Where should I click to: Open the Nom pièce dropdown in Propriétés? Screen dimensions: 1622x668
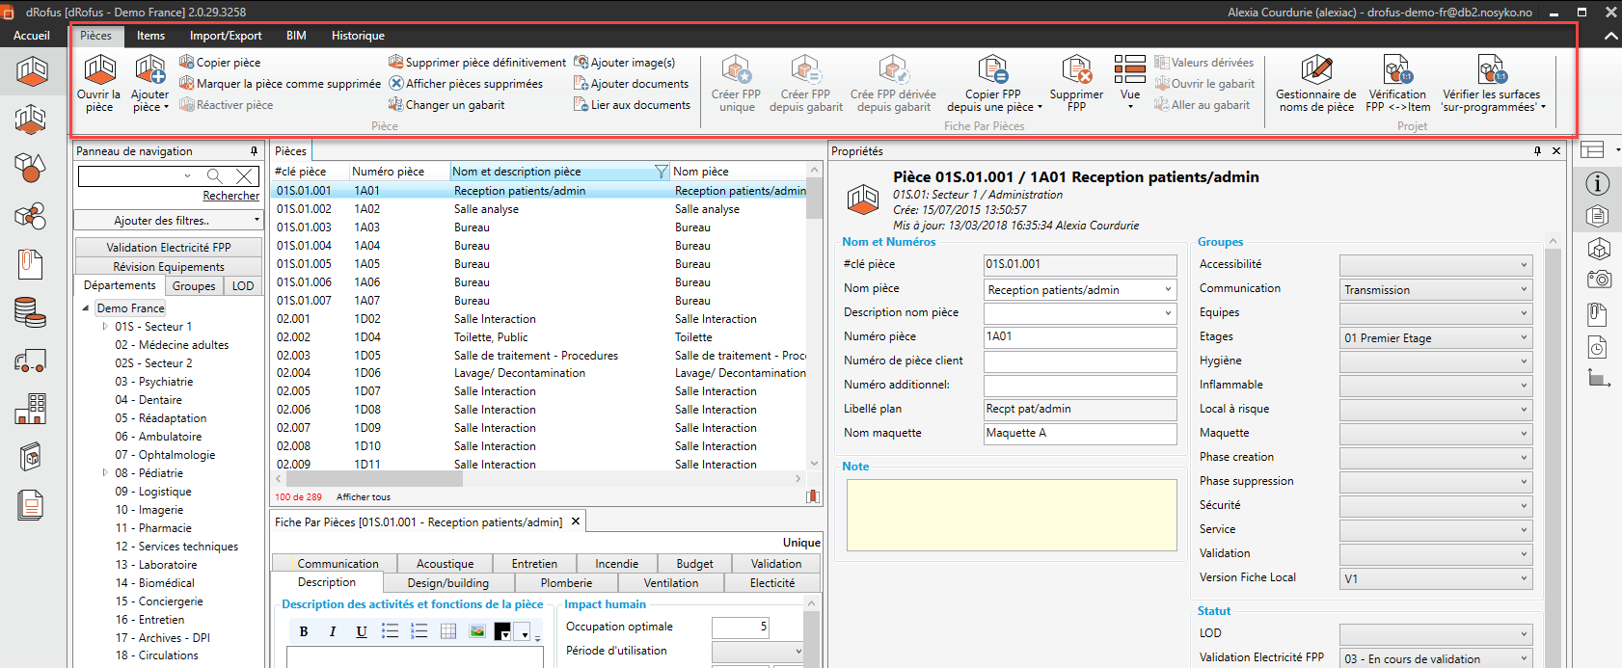pyautogui.click(x=1168, y=289)
